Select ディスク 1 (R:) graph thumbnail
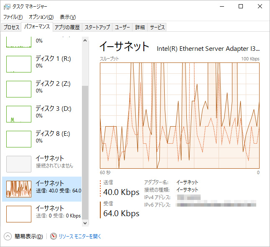 pos(19,64)
